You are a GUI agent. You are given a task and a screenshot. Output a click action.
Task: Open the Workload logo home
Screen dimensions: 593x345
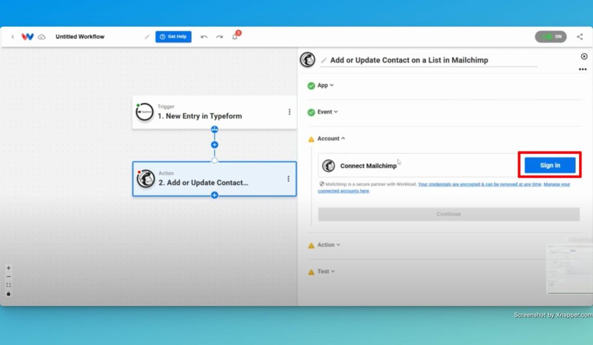tap(28, 36)
